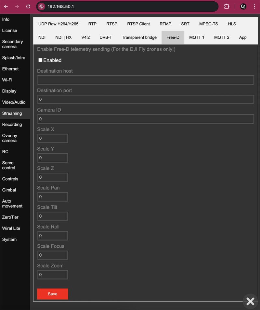Open the browser extensions puzzle icon

(x=227, y=6)
